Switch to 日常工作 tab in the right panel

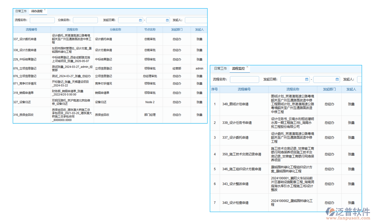click(221, 69)
